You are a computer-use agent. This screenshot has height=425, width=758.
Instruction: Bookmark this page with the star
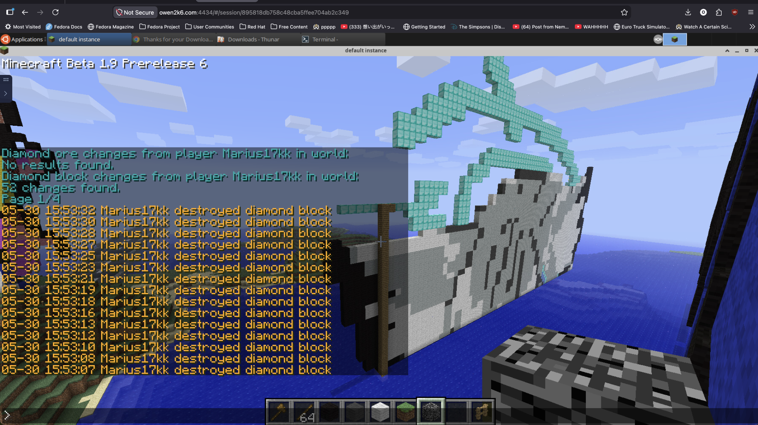[x=624, y=12]
